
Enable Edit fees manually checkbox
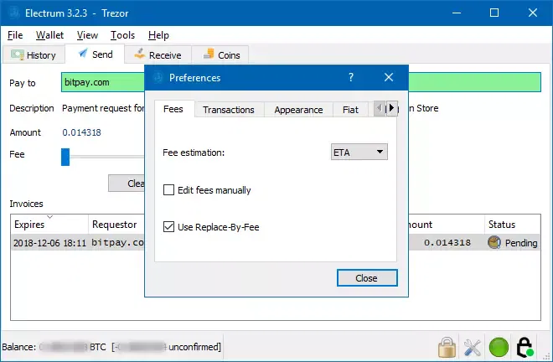[169, 190]
